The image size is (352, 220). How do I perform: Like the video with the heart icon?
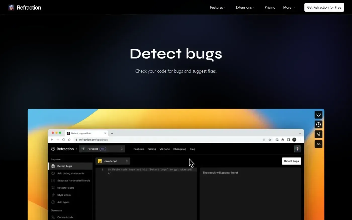click(318, 115)
